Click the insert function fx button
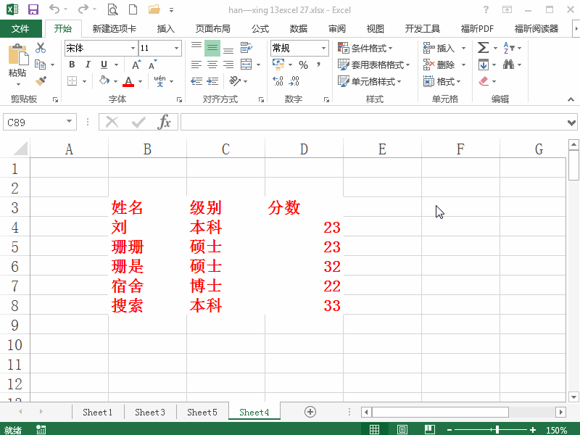The width and height of the screenshot is (580, 435). coord(165,121)
